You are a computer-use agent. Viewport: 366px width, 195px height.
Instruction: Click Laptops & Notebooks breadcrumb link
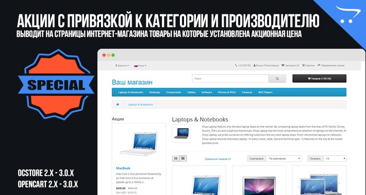pos(140,105)
